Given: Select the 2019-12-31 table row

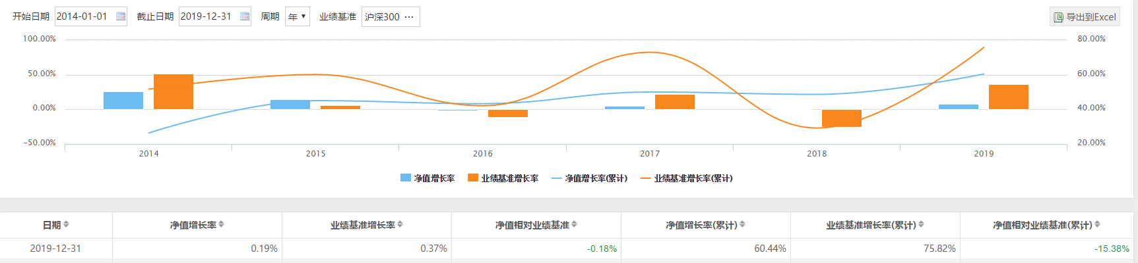Looking at the screenshot, I should (569, 249).
